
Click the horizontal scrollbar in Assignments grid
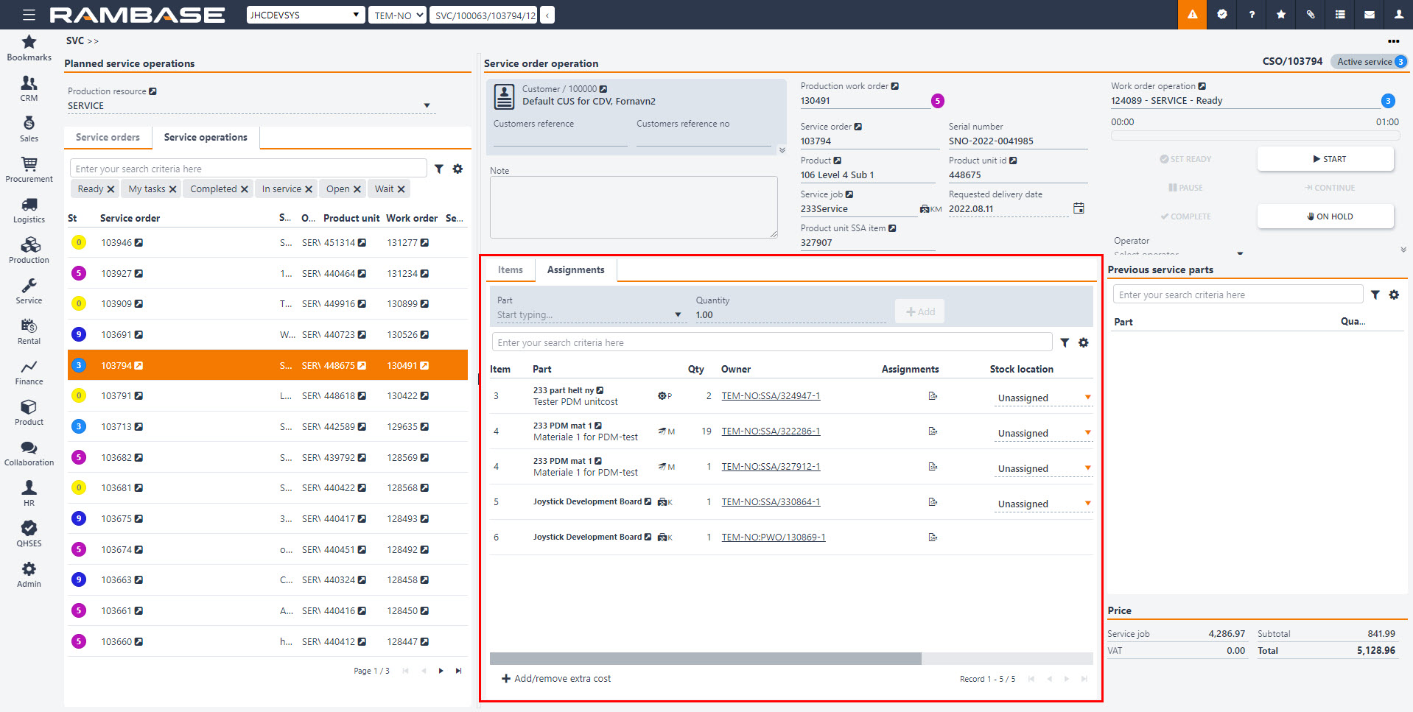click(x=705, y=658)
